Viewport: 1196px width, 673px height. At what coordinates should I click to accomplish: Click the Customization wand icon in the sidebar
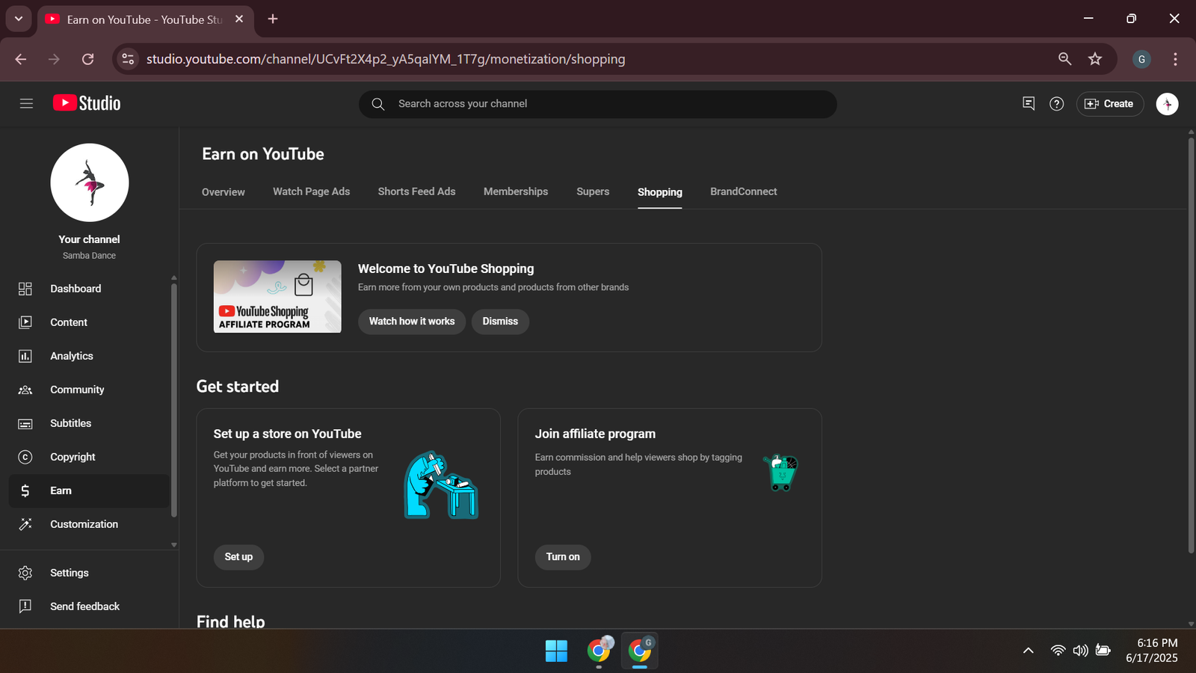25,524
